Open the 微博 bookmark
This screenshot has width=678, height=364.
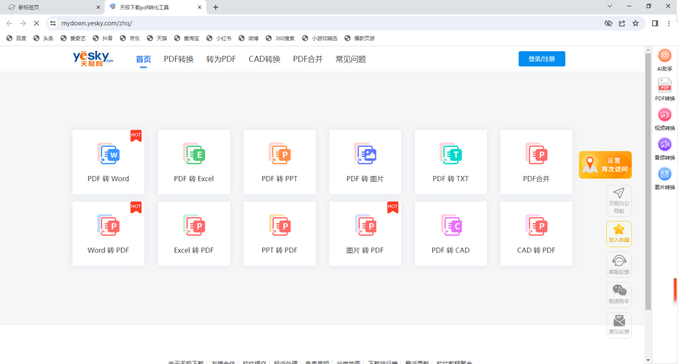point(249,38)
